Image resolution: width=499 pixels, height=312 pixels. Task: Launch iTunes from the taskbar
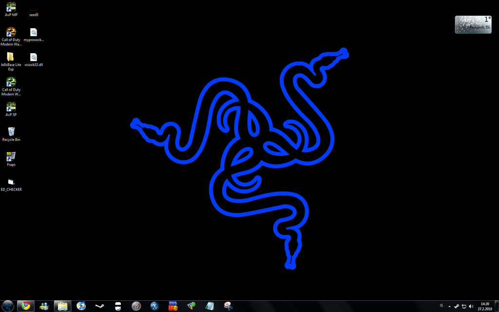[81, 306]
